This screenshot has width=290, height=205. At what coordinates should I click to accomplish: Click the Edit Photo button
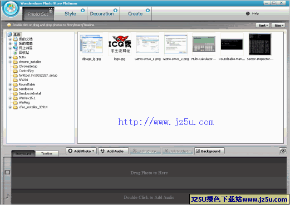[145, 151]
